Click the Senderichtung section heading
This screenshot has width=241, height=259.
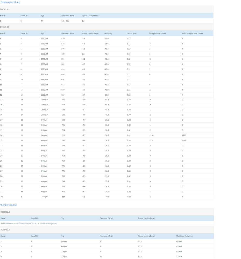[9, 205]
